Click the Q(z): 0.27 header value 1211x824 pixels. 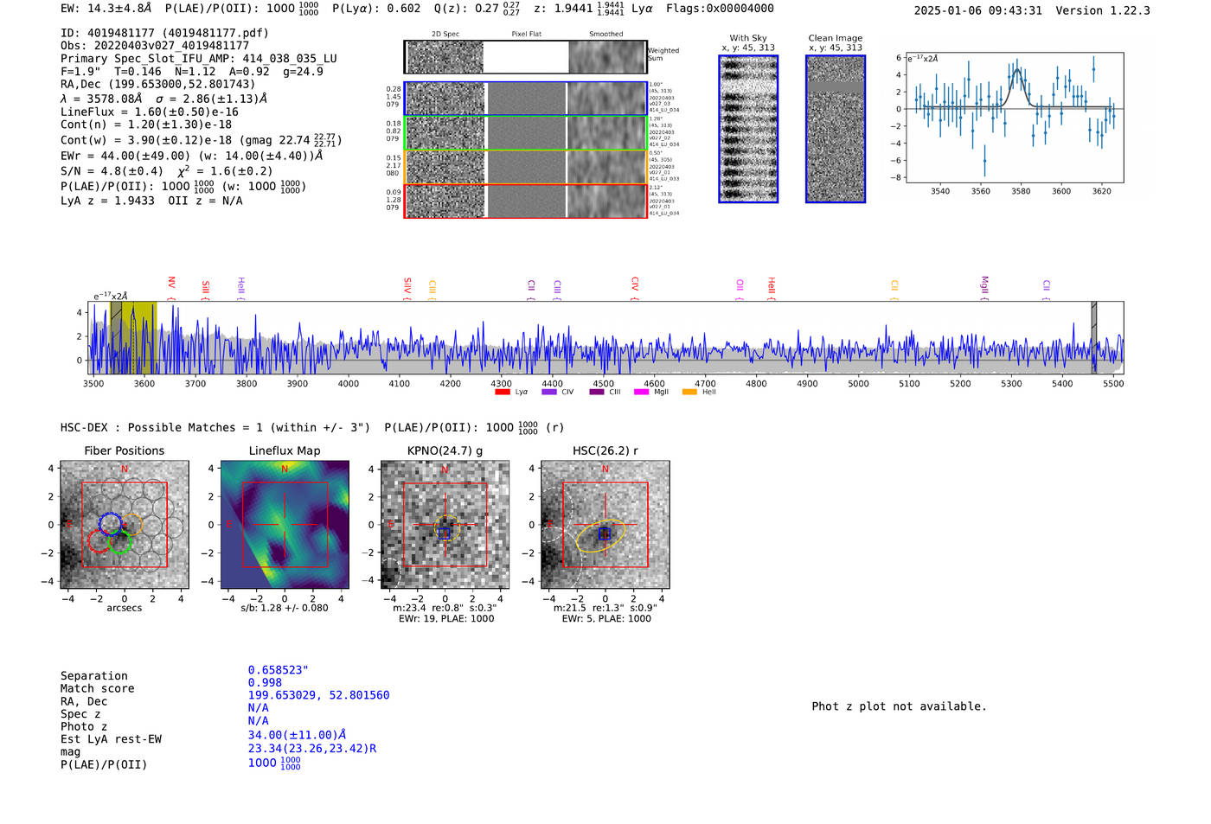(477, 8)
